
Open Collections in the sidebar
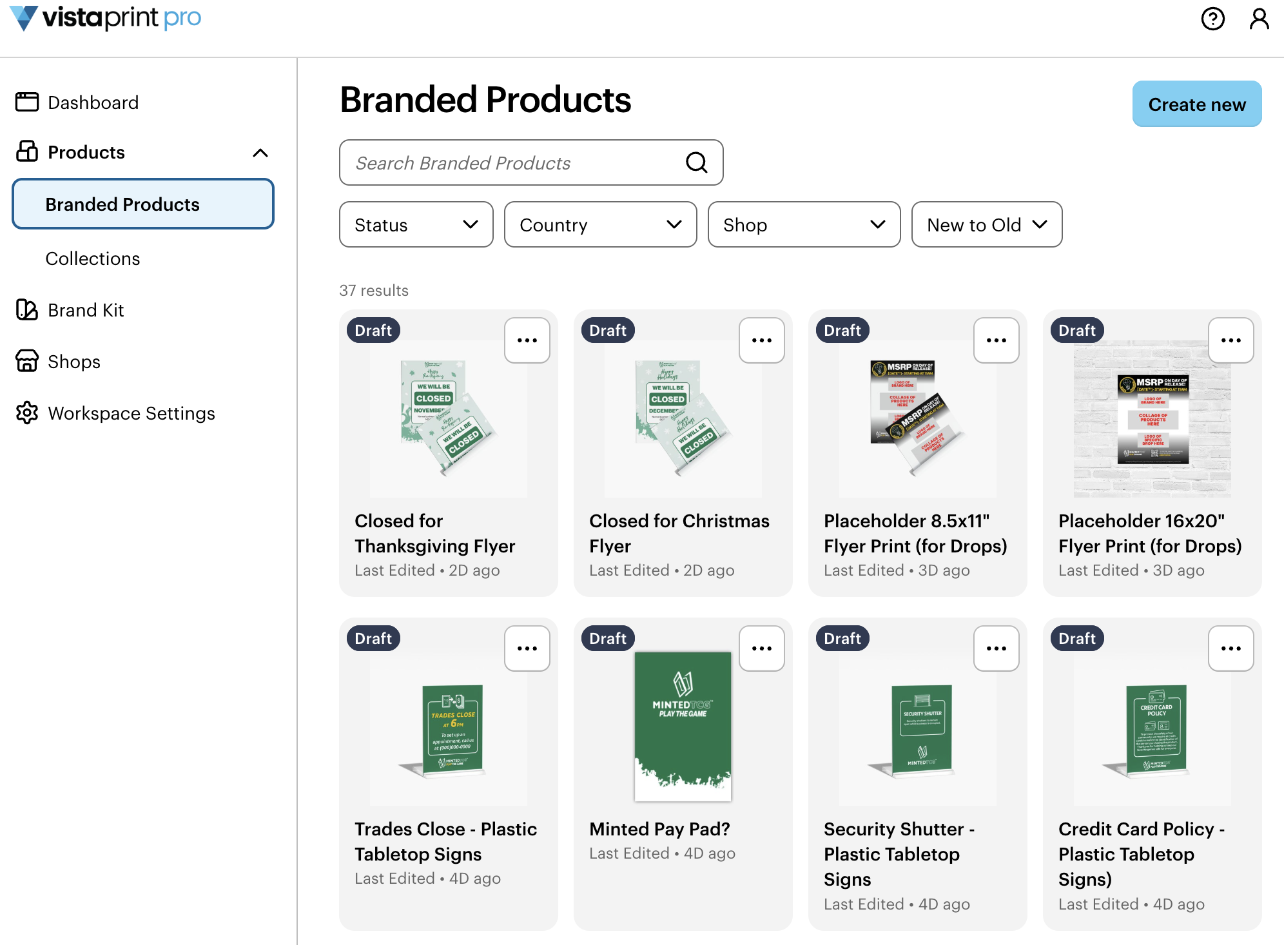(93, 258)
